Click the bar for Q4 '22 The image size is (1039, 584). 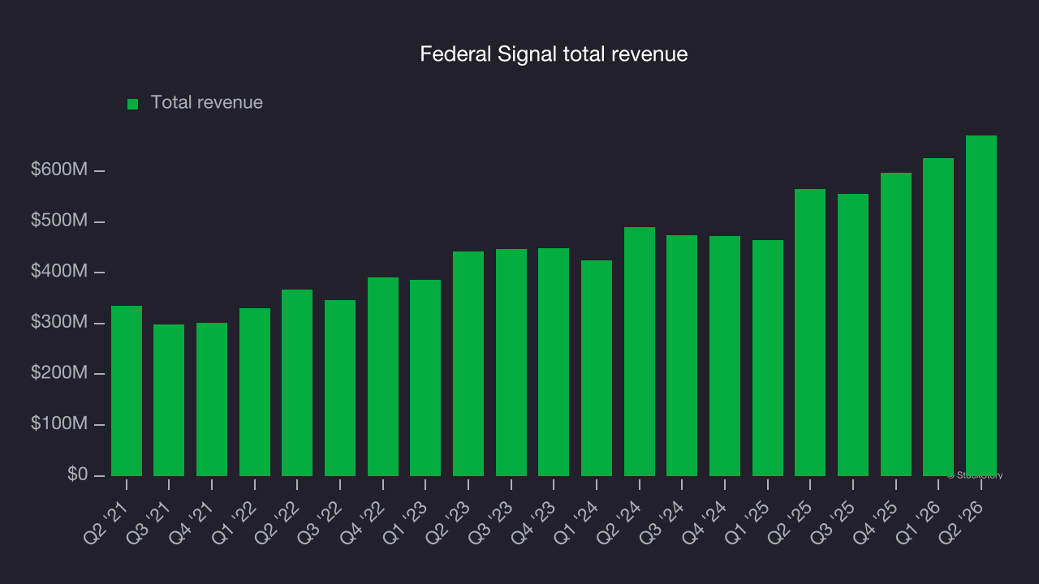click(383, 377)
